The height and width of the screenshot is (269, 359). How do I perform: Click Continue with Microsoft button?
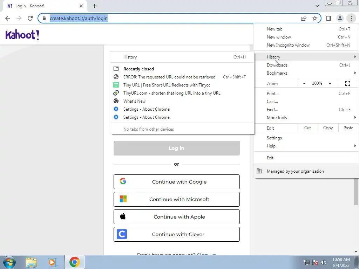click(177, 199)
